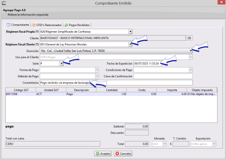Click the window icon in title bar
This screenshot has width=226, height=160.
4,3
